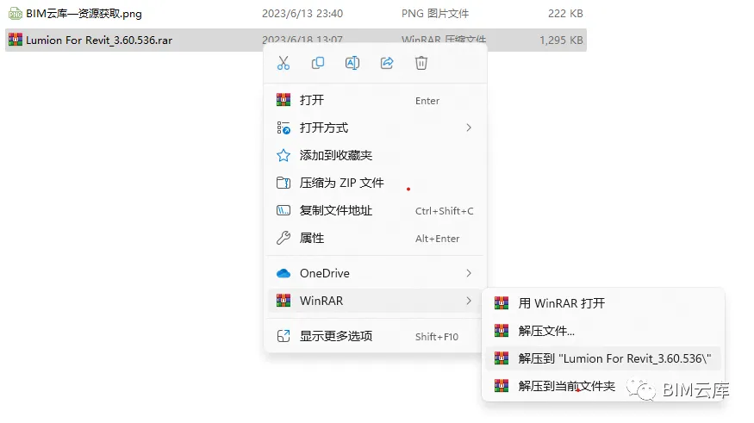This screenshot has height=423, width=754.
Task: Extract to "Lumion For Revit_3.60.536\" folder
Action: tap(603, 358)
